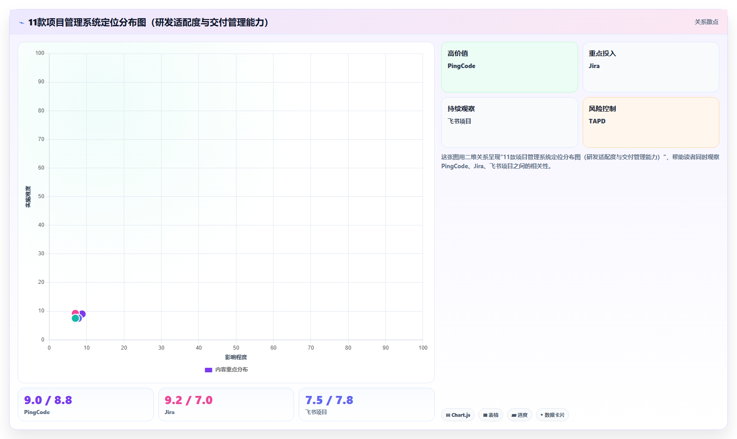Open the 持续观察 飞书项目 quadrant card
Screen dimensions: 737x439
pyautogui.click(x=509, y=122)
